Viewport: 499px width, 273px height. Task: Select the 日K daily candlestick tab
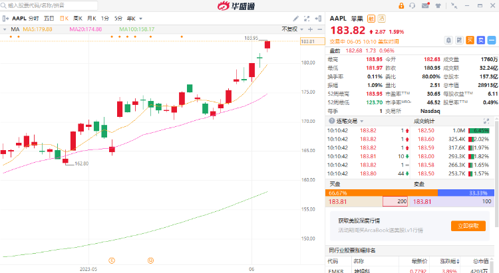coord(64,19)
